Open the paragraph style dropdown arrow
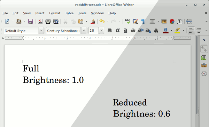This screenshot has height=127, width=209. (41, 31)
